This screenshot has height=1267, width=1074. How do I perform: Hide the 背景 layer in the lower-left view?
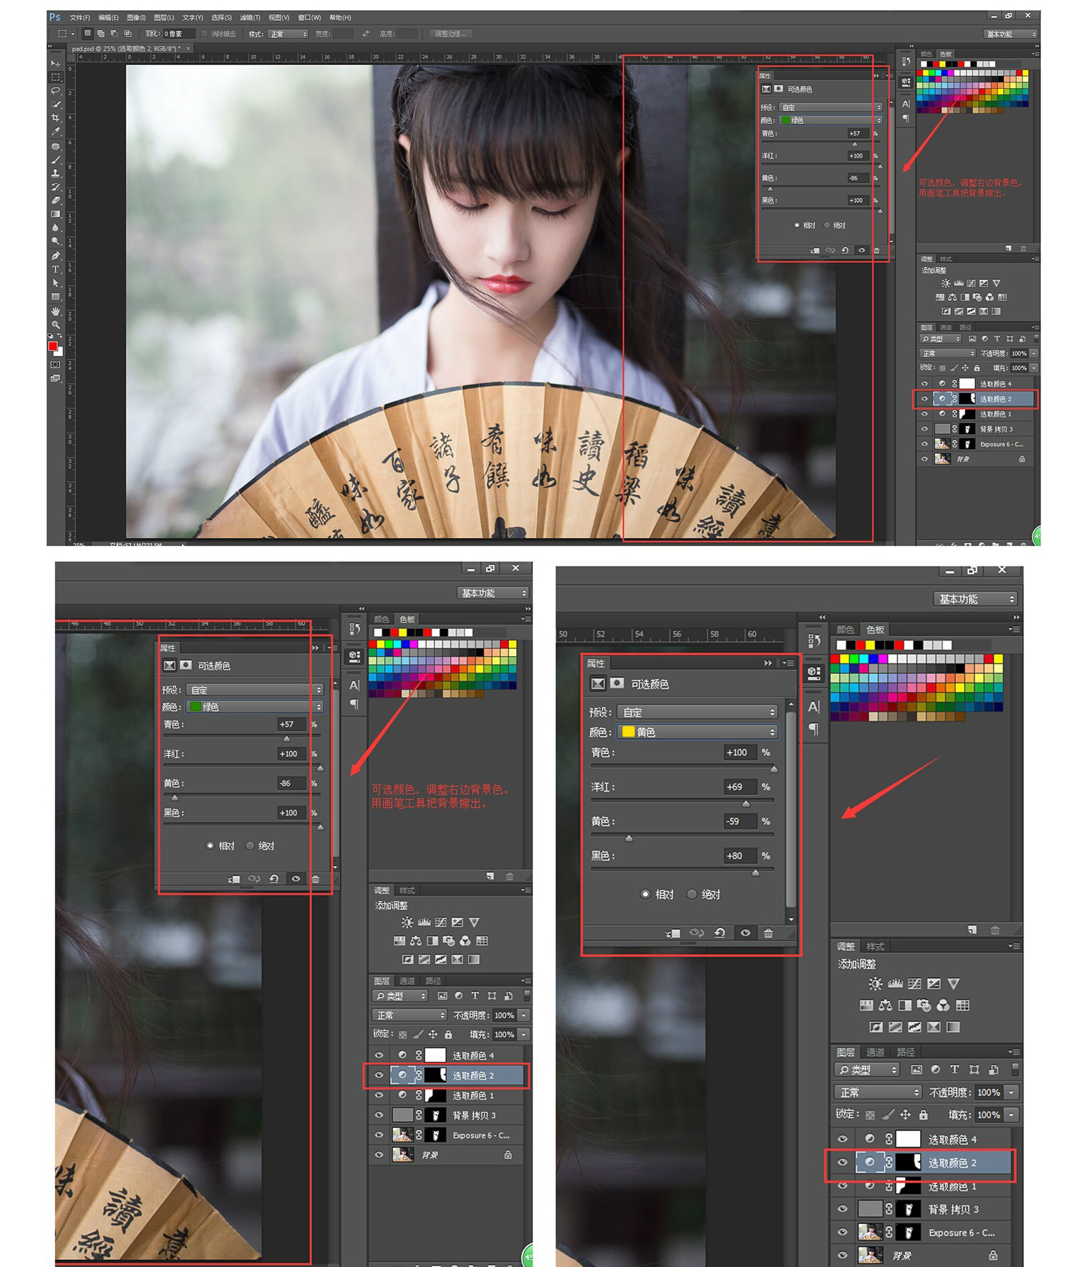coord(379,1155)
